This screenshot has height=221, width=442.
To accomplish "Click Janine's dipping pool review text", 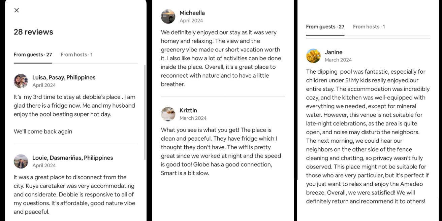I will [x=368, y=136].
